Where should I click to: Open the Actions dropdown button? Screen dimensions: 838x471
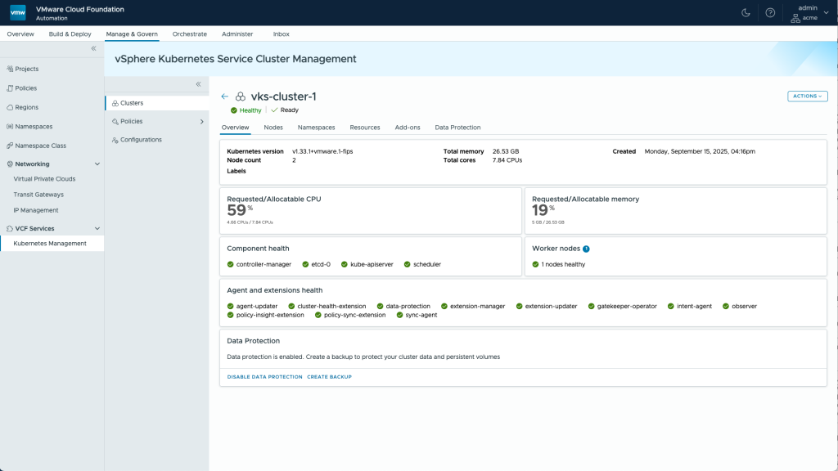(807, 96)
